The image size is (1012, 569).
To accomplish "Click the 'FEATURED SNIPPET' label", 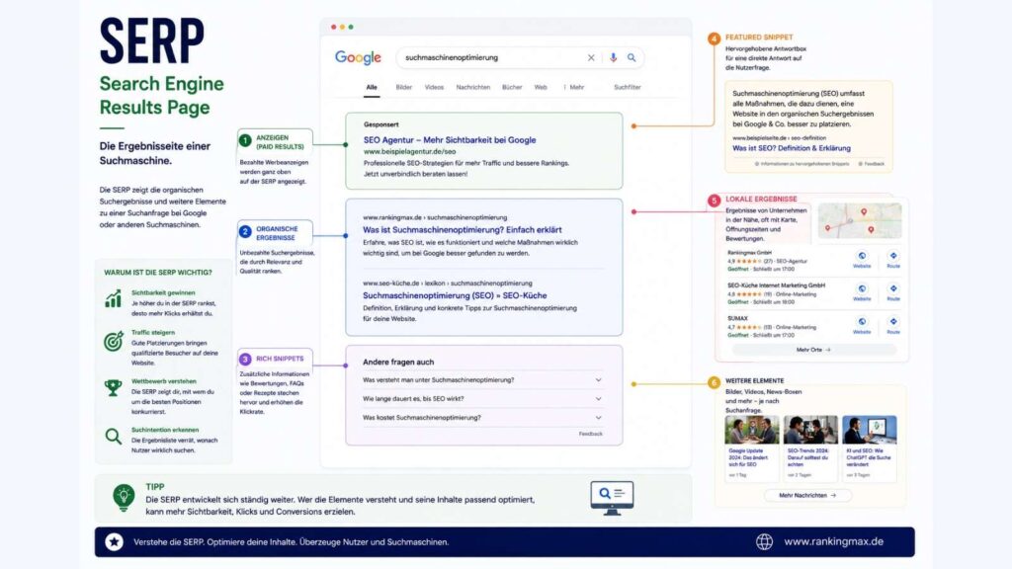I will tap(759, 38).
